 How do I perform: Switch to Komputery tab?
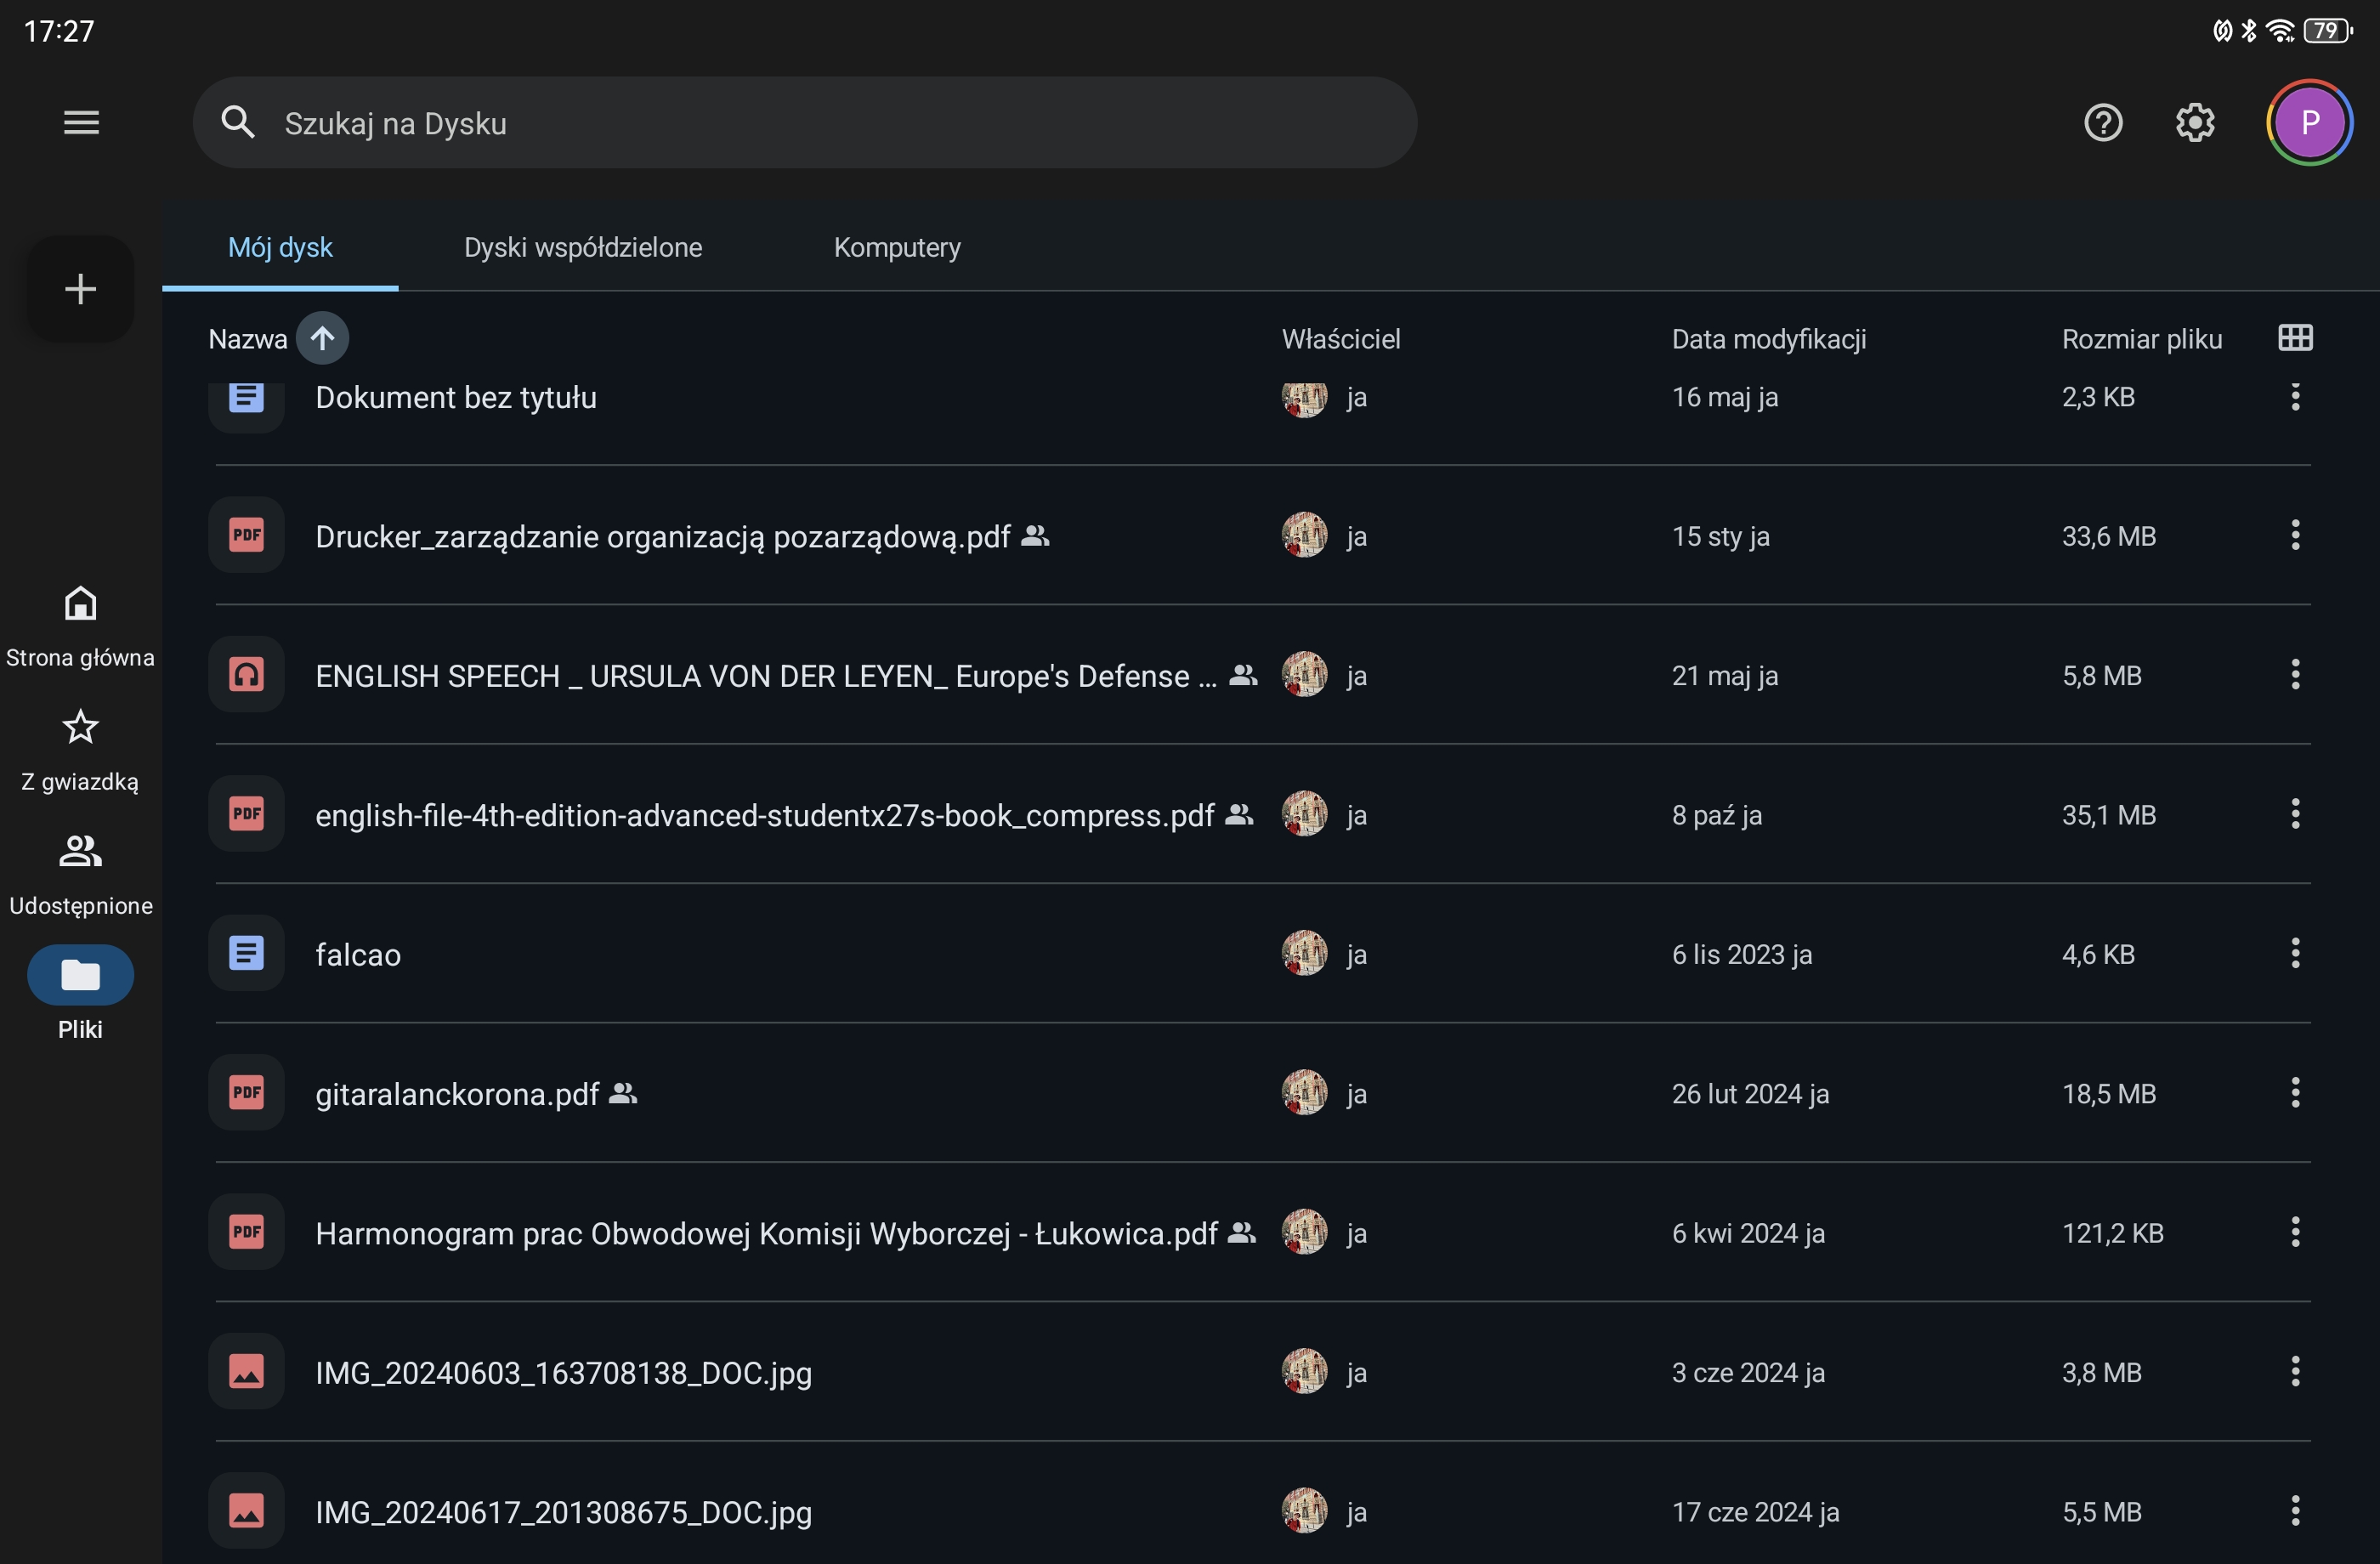pyautogui.click(x=896, y=247)
